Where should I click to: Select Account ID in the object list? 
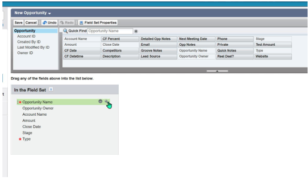coord(26,36)
